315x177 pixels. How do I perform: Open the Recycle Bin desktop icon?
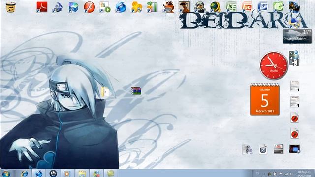point(10,7)
